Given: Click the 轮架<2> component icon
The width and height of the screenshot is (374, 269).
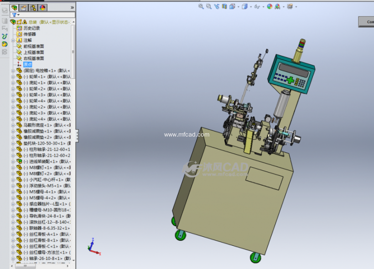Looking at the screenshot, I should click(x=19, y=89).
